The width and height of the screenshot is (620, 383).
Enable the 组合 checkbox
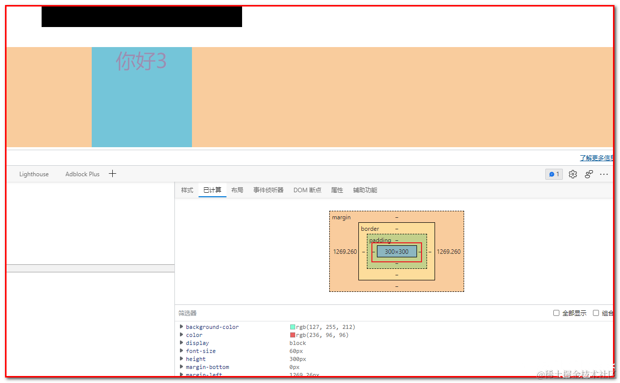(x=596, y=312)
